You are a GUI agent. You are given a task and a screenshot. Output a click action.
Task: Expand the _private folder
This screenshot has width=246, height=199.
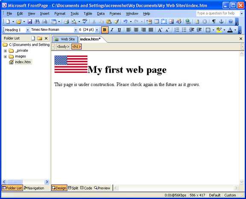[5, 51]
